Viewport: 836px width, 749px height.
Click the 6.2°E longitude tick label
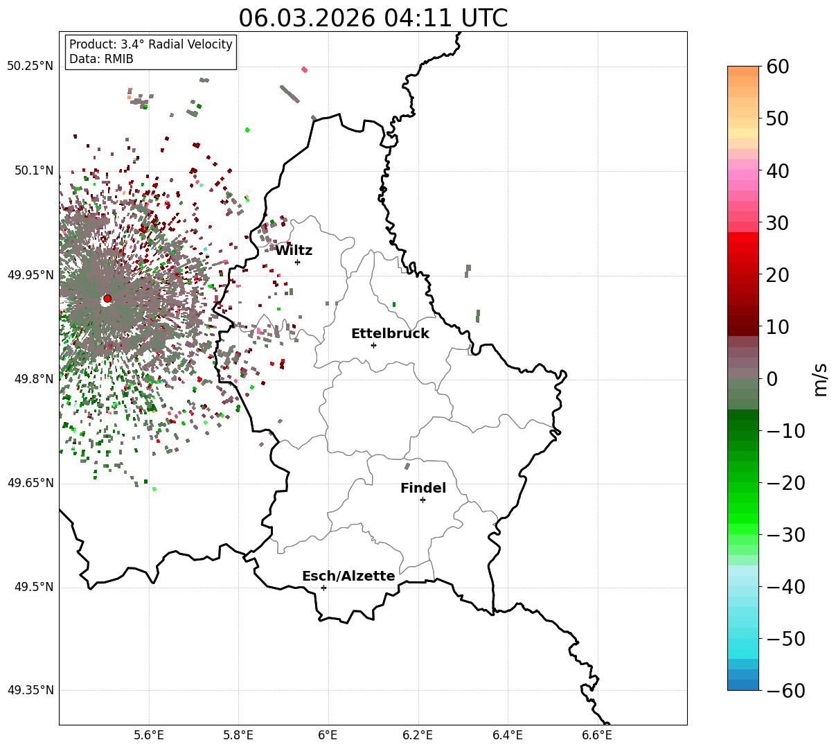418,734
